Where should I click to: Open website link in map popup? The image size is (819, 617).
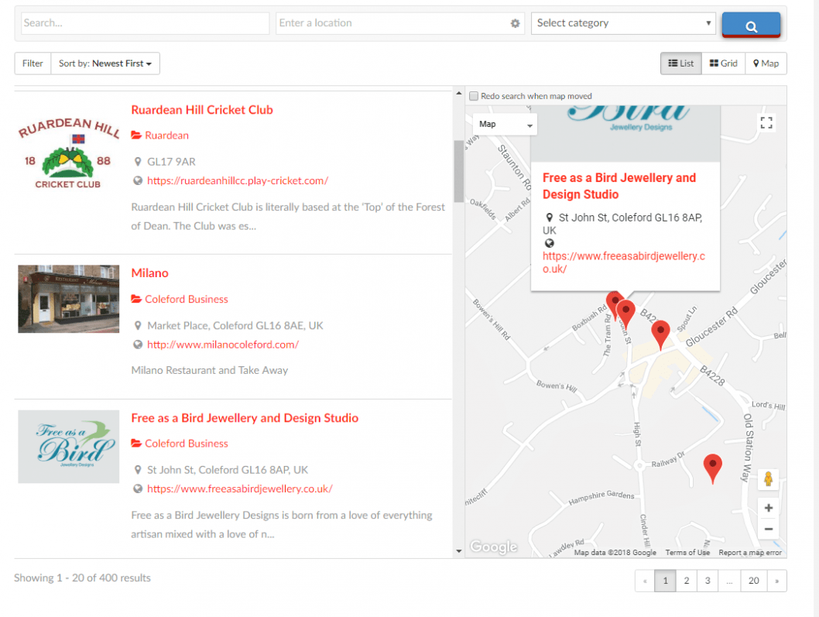coord(624,262)
